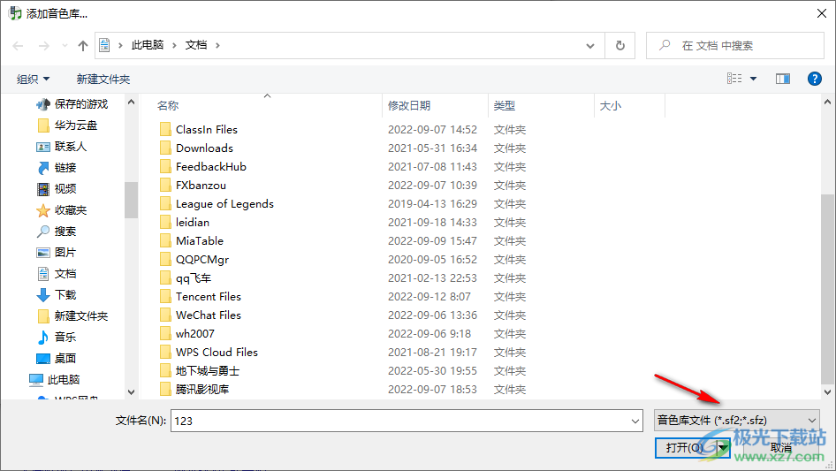Toggle the preview pane icon

pyautogui.click(x=783, y=79)
